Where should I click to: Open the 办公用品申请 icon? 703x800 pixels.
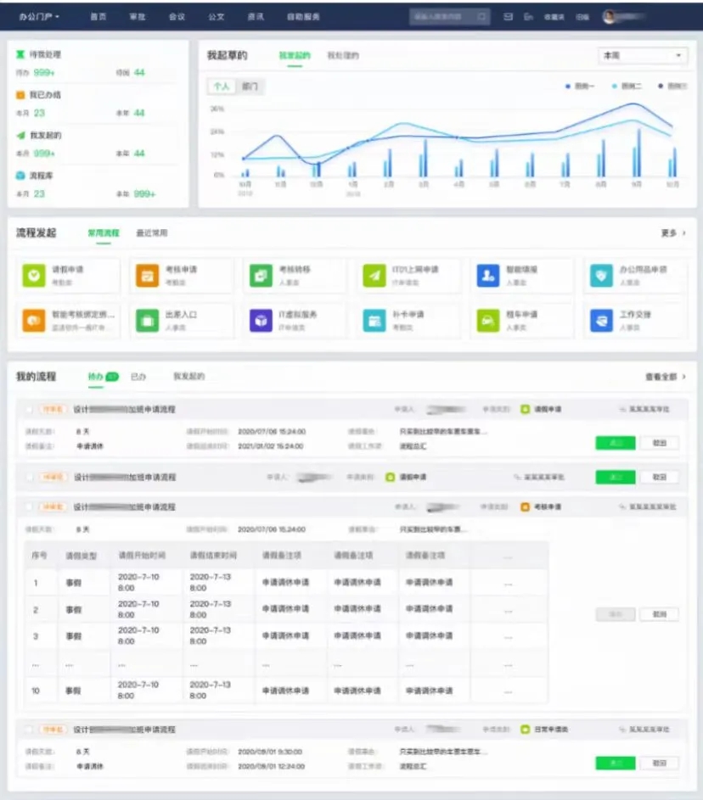(601, 275)
